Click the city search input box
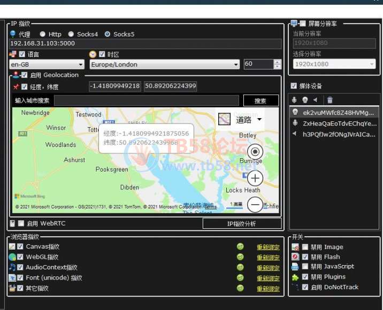The width and height of the screenshot is (383, 310). click(147, 100)
